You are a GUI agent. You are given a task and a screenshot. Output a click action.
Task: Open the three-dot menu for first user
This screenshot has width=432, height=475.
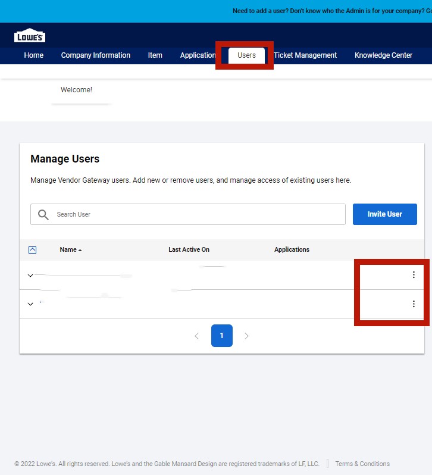tap(414, 275)
